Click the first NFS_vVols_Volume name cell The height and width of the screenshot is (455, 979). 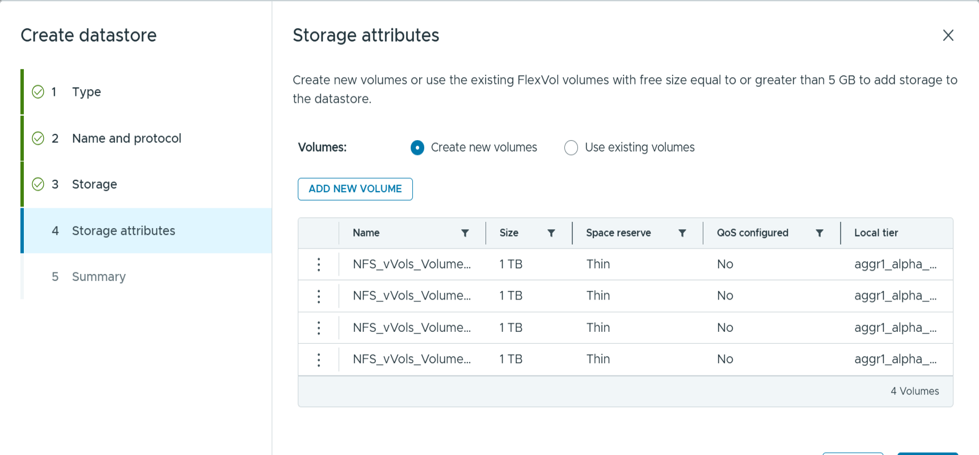[411, 264]
